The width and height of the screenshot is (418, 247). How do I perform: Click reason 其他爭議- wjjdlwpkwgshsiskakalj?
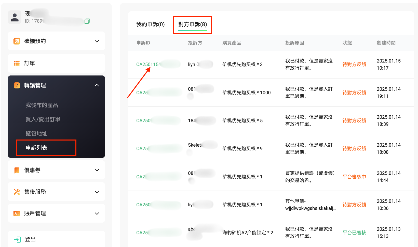pyautogui.click(x=311, y=205)
